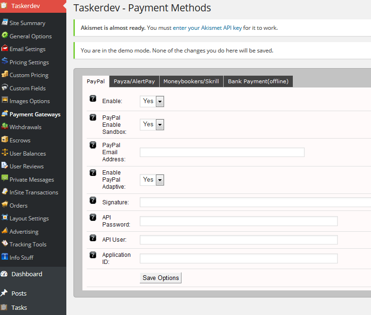Focus the Signature input field
The height and width of the screenshot is (315, 371).
255,202
